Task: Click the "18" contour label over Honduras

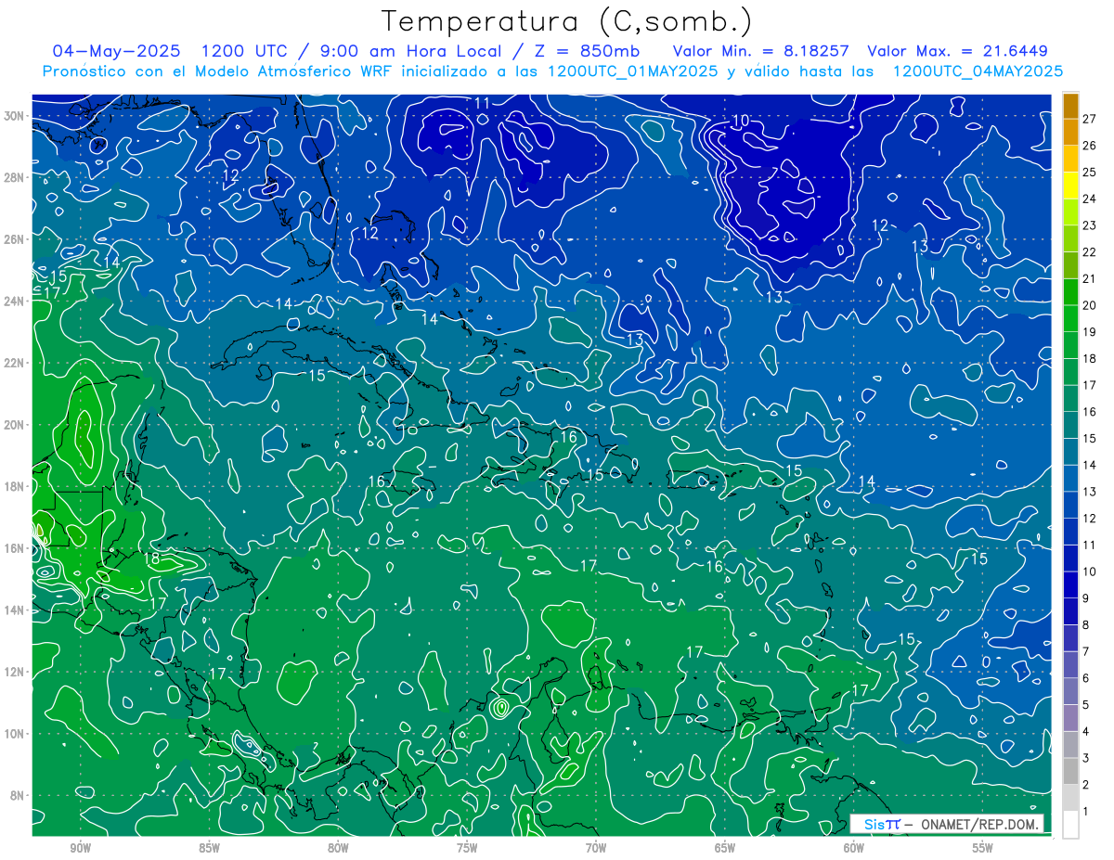Action: (x=152, y=558)
